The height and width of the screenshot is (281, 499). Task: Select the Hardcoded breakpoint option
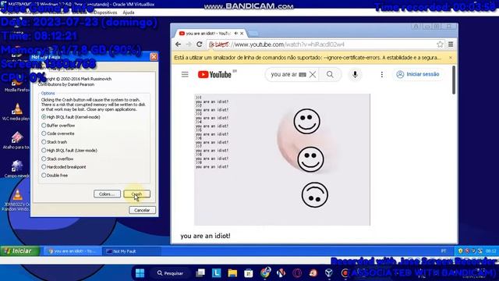(x=64, y=167)
